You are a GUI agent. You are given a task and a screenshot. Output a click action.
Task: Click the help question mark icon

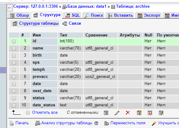96,123
